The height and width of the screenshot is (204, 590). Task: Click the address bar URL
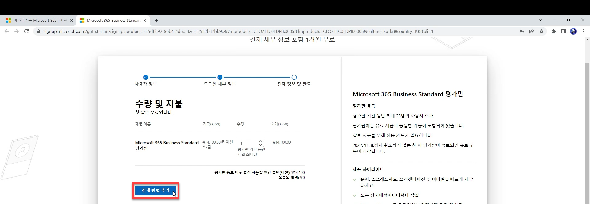click(x=238, y=31)
